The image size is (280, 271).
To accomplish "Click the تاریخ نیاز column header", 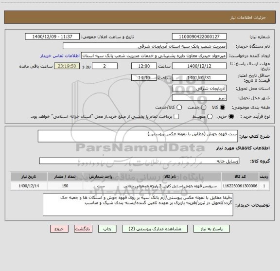I will coord(29,177).
